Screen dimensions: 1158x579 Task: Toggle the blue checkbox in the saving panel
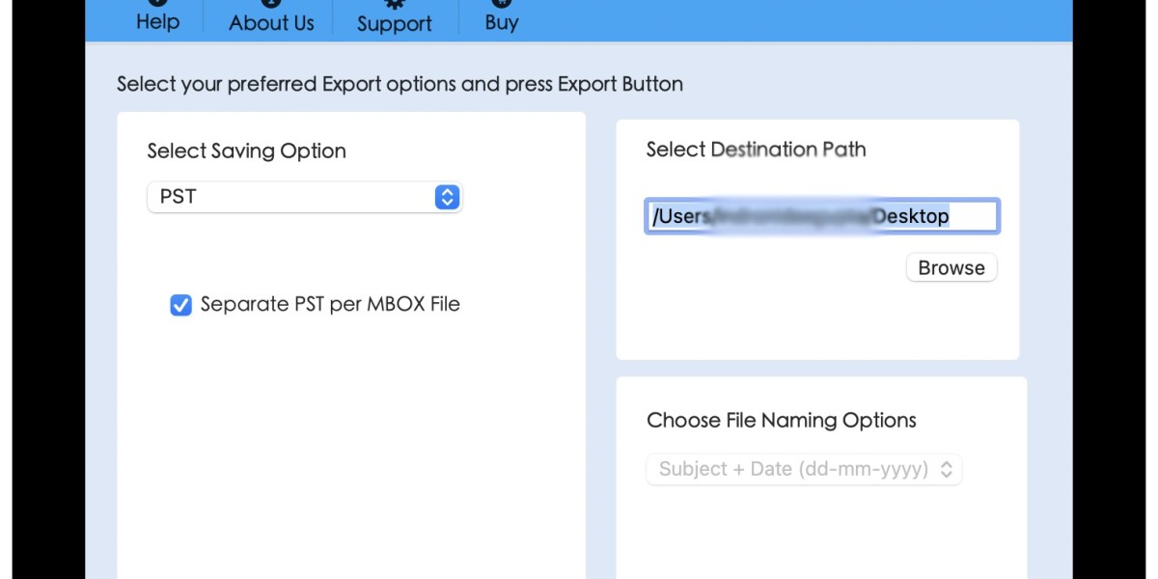(180, 304)
